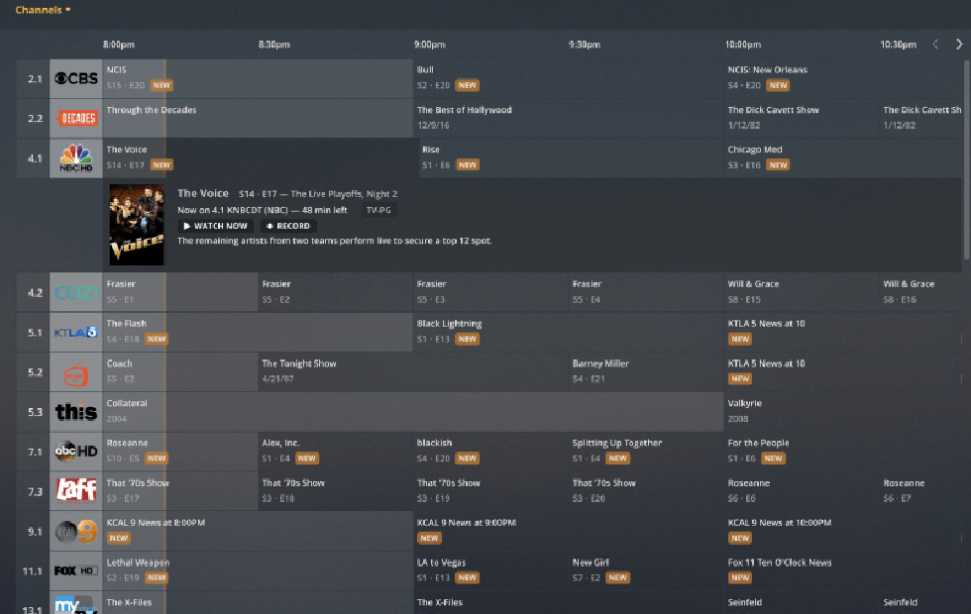Screen dimensions: 971x614
Task: Select Will & Grace S8 E16 episode
Action: 920,292
